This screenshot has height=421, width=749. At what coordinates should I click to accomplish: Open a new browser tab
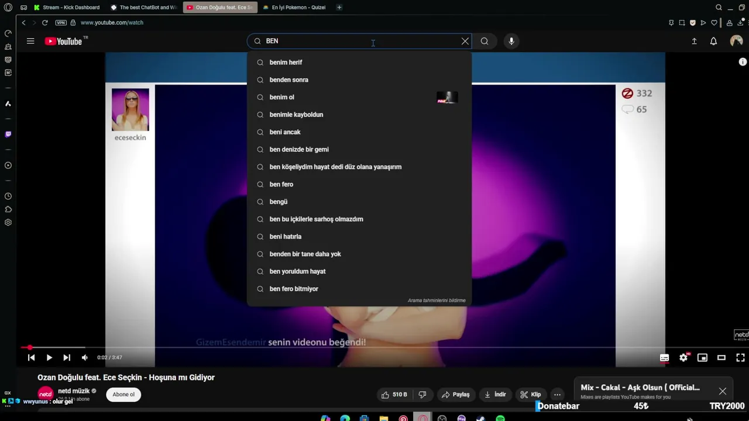tap(339, 8)
